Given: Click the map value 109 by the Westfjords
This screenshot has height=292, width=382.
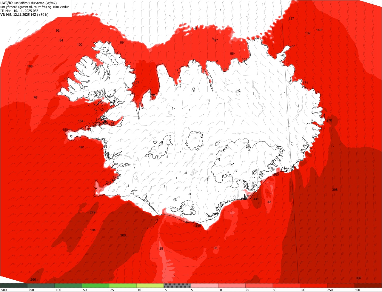Looking at the screenshot, I should pyautogui.click(x=67, y=79).
